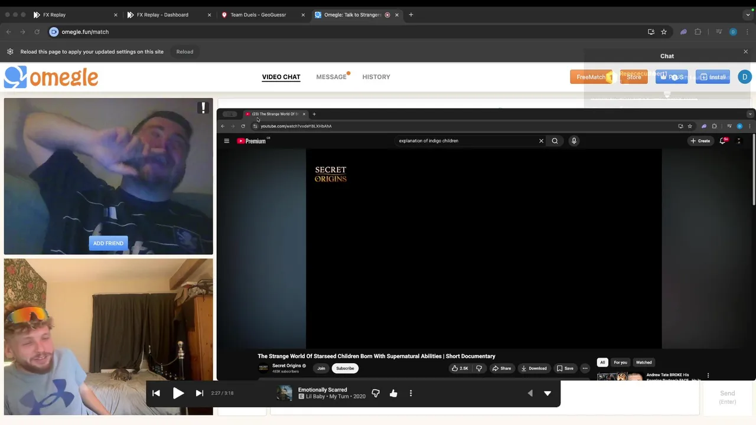Skip to previous track in music bar
The image size is (756, 425).
pyautogui.click(x=156, y=393)
